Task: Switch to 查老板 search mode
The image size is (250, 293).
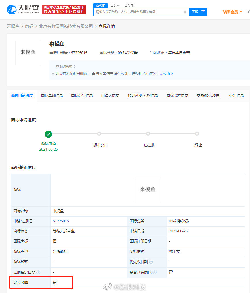Action: click(115, 6)
